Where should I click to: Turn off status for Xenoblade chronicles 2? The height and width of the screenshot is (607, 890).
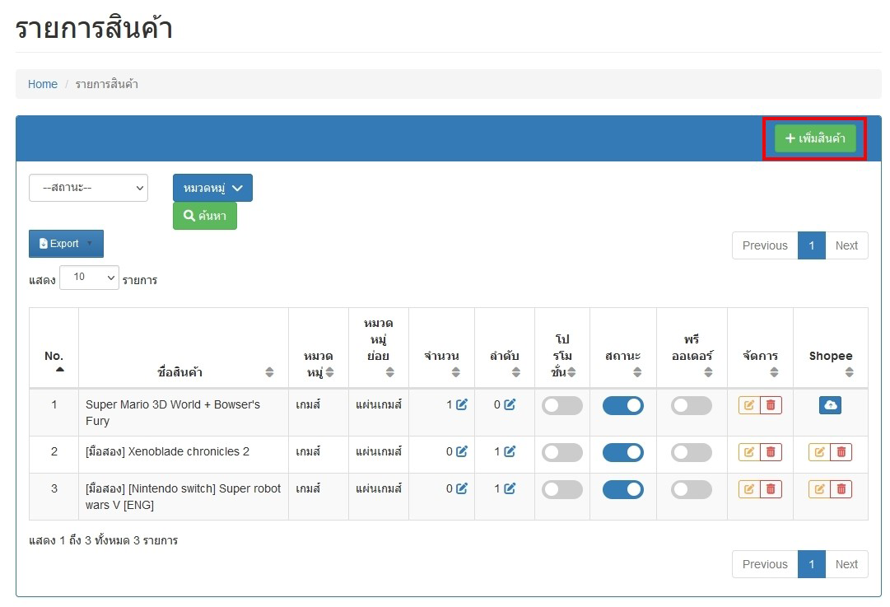coord(623,452)
